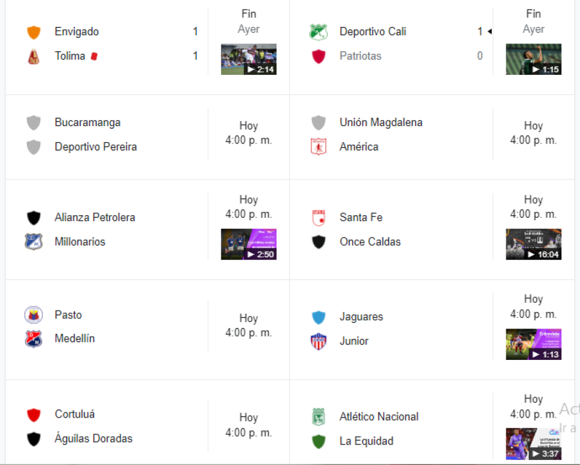Click the Jaguares blue shield crest
The height and width of the screenshot is (465, 580).
(318, 317)
